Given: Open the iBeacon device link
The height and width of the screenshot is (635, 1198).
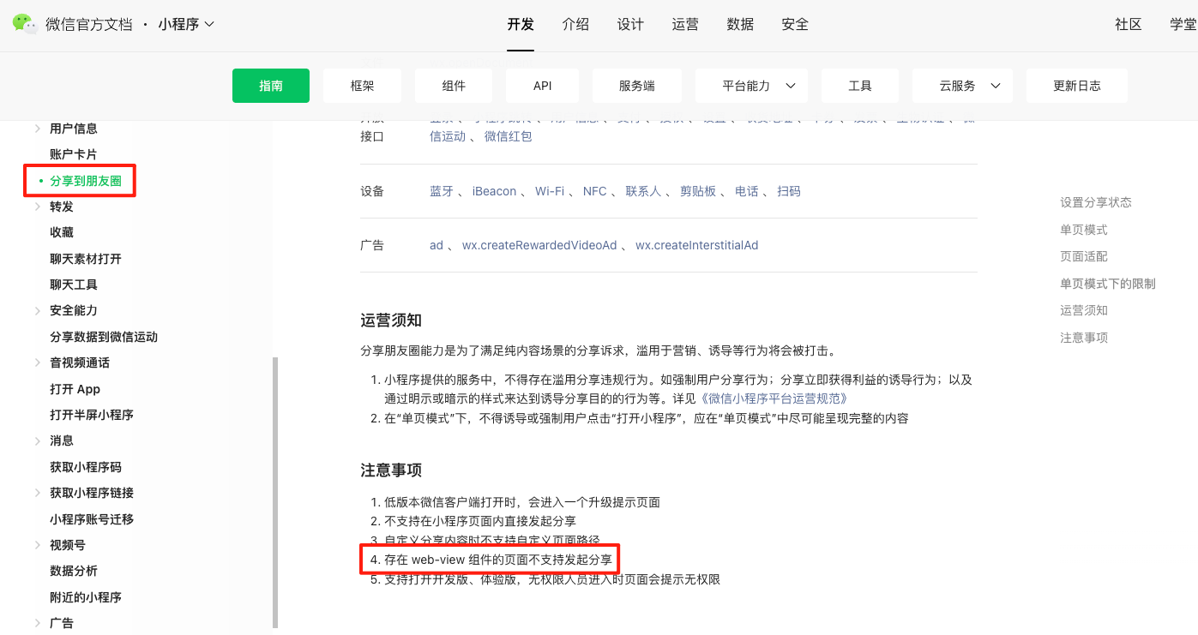Looking at the screenshot, I should [495, 191].
